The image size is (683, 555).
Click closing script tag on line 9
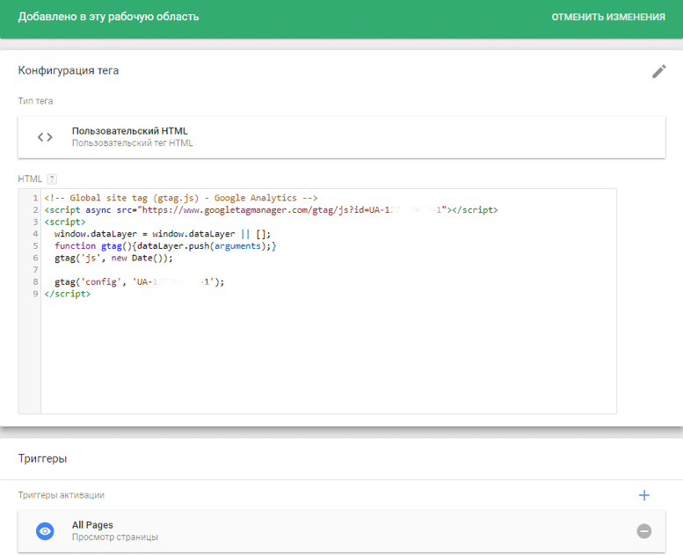(x=67, y=294)
